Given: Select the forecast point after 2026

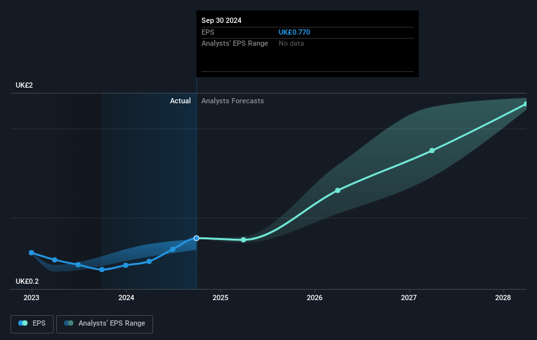Looking at the screenshot, I should 338,190.
